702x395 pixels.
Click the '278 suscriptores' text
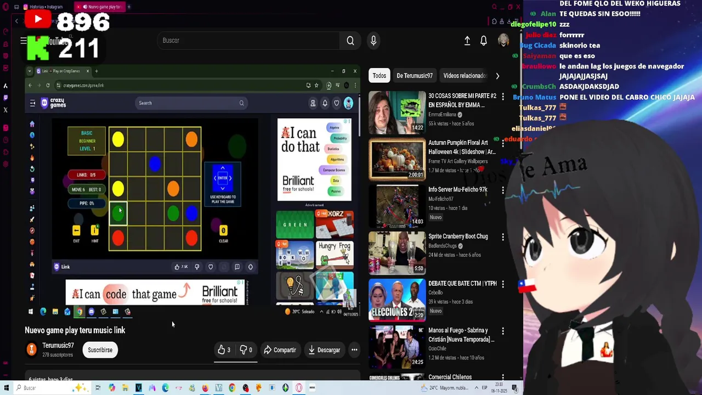pos(58,355)
